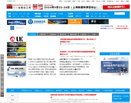131x103 pixels.
Task: Open 工业大讲堂 in the top navigation
Action: click(x=67, y=1)
